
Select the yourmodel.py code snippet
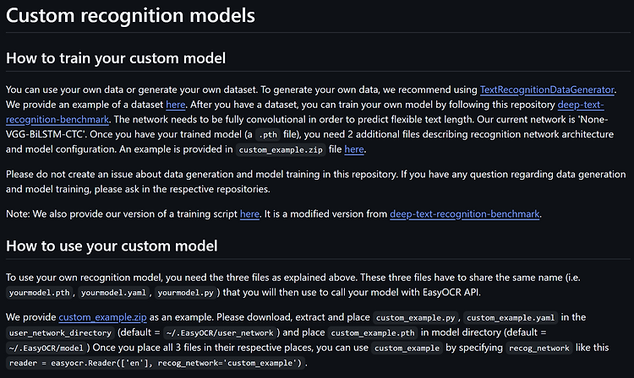[185, 293]
